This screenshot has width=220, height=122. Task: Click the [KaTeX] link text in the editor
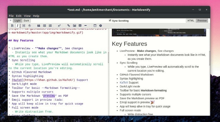pos(17,80)
